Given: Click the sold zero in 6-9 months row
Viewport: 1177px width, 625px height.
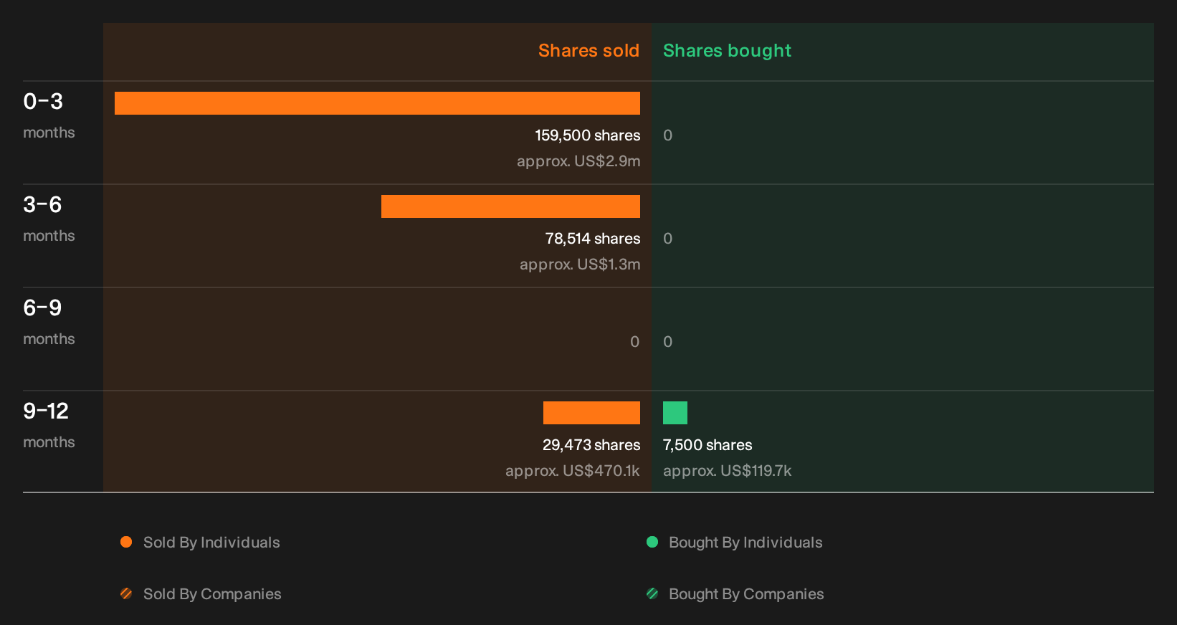Looking at the screenshot, I should 634,342.
